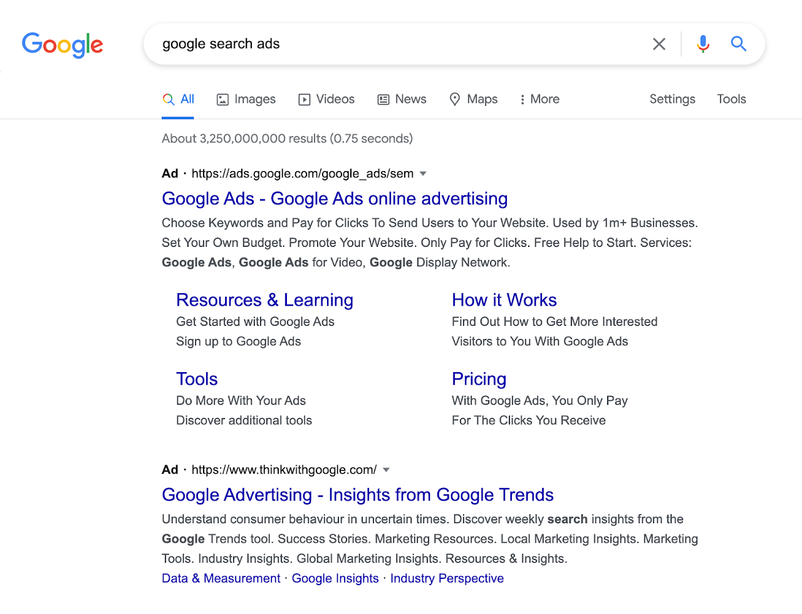
Task: Click the 'Ad' label before ads.google.com
Action: [x=170, y=174]
